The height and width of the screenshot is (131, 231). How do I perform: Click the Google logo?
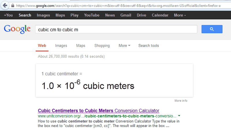coord(17,29)
